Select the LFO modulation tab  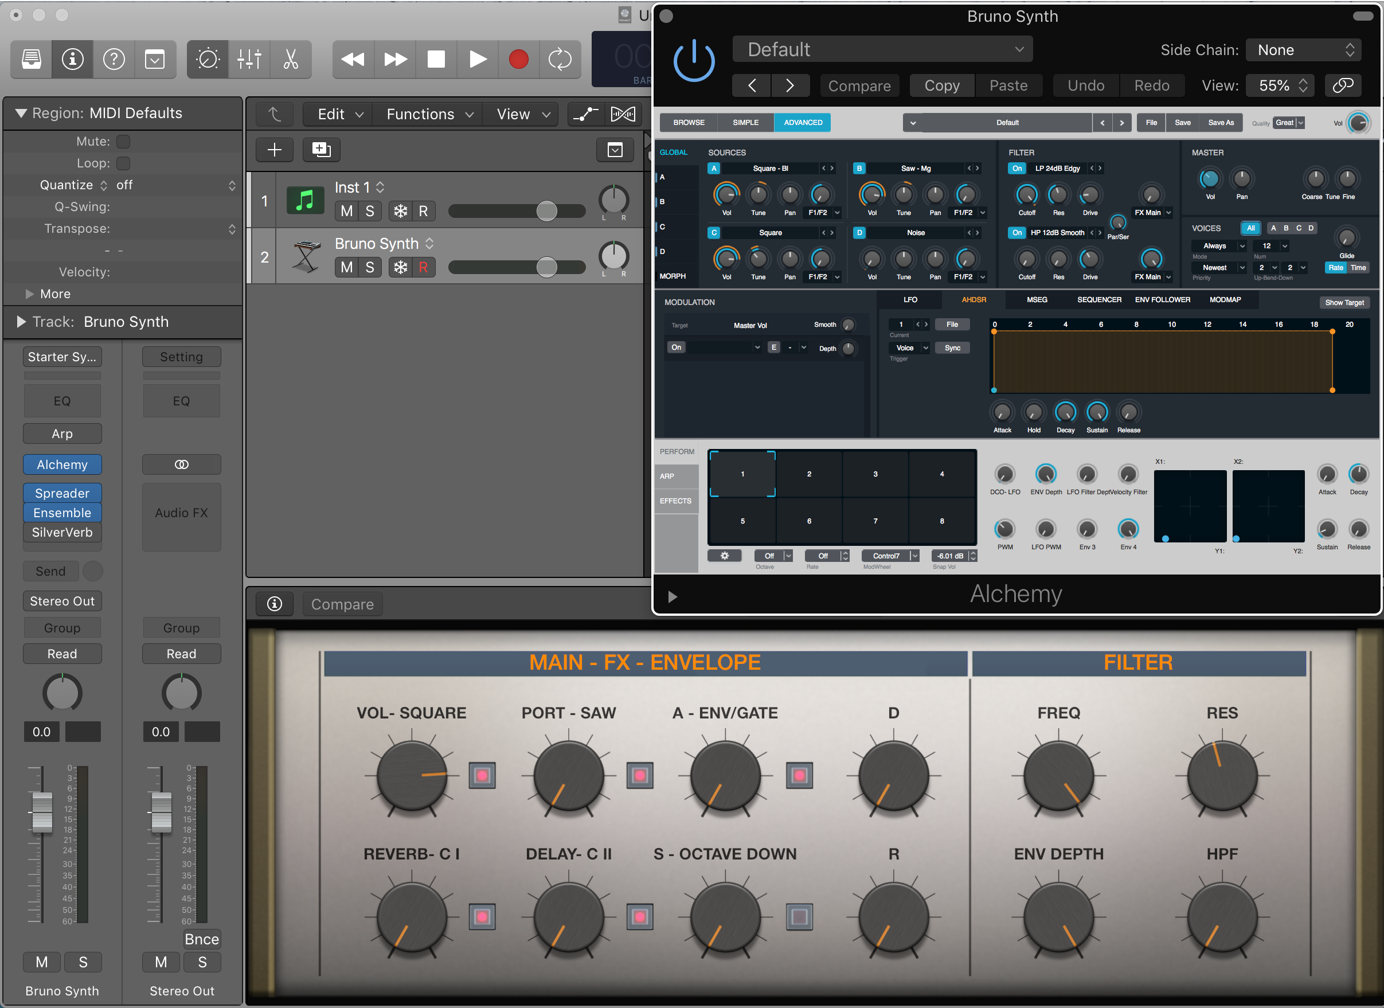[x=910, y=300]
